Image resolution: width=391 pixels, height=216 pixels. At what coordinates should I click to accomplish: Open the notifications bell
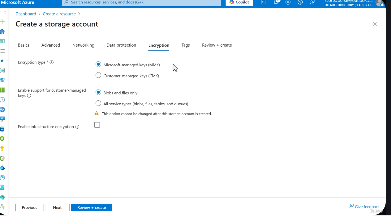click(x=276, y=2)
